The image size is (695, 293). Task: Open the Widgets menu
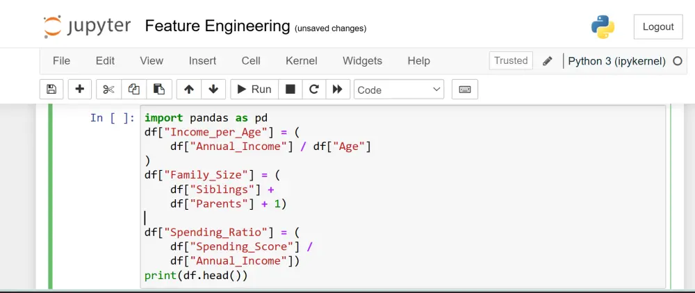tap(362, 60)
